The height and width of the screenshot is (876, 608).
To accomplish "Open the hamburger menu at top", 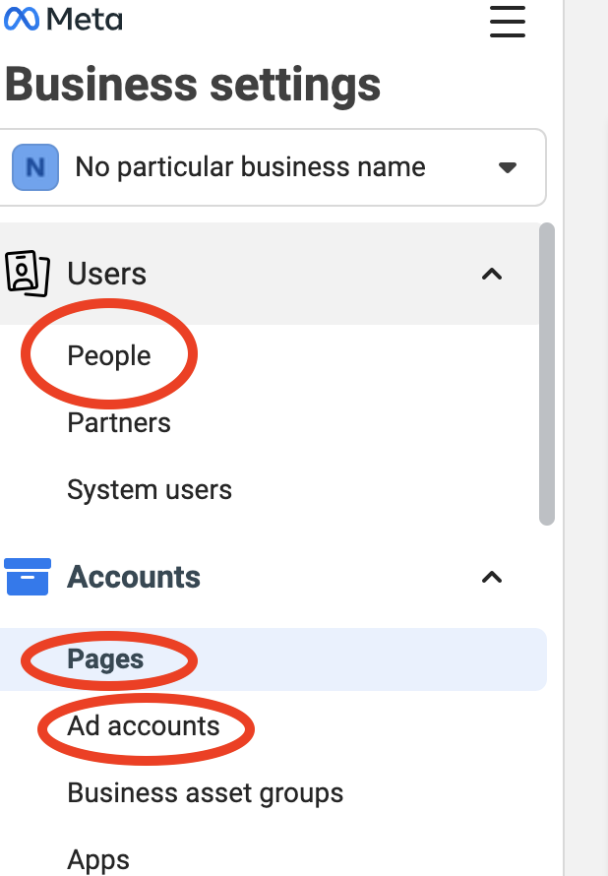I will point(507,20).
